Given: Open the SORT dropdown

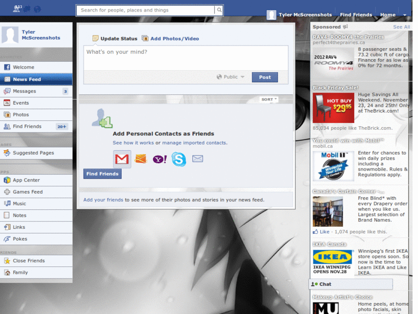Looking at the screenshot, I should pyautogui.click(x=269, y=99).
